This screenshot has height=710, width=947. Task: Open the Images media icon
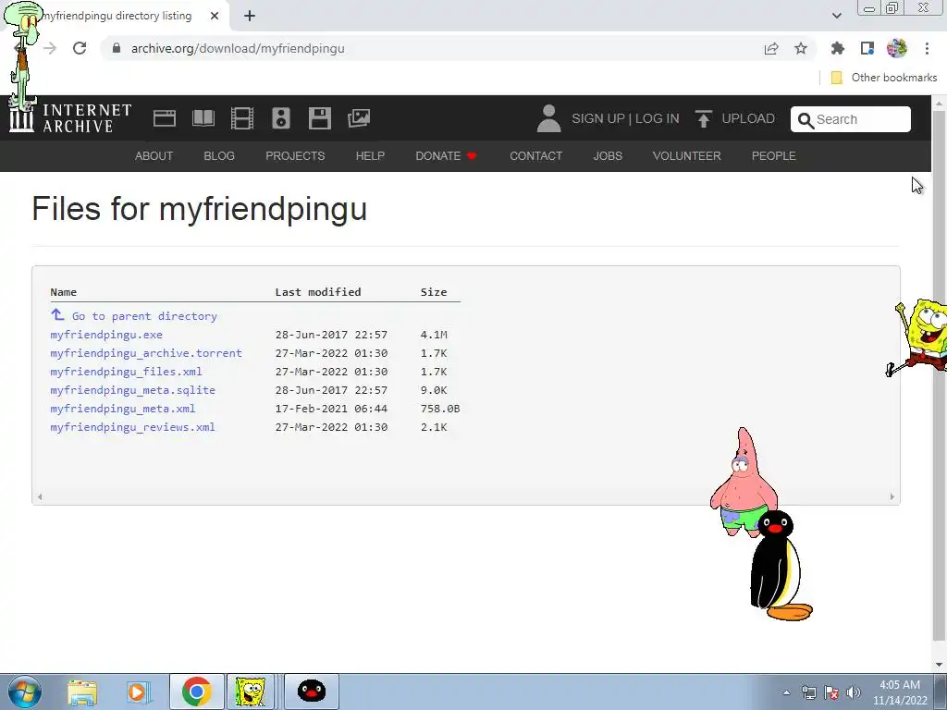(x=359, y=118)
